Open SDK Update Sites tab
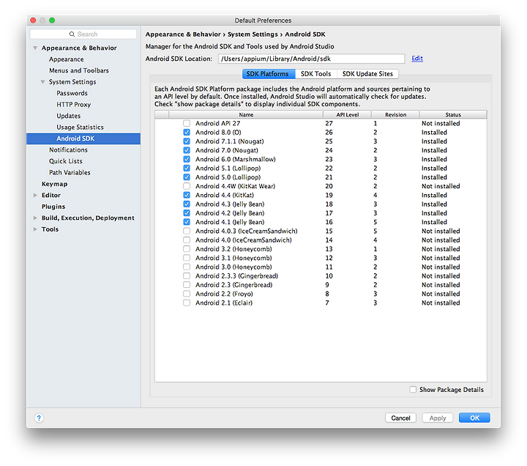The image size is (527, 466). point(367,74)
